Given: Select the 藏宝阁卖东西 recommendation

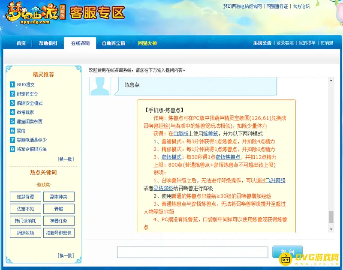Looking at the screenshot, I should coord(30,122).
